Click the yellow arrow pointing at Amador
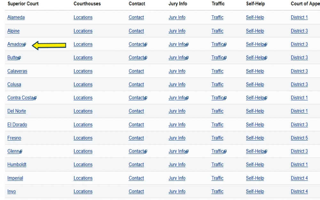Image resolution: width=320 pixels, height=200 pixels. [49, 45]
